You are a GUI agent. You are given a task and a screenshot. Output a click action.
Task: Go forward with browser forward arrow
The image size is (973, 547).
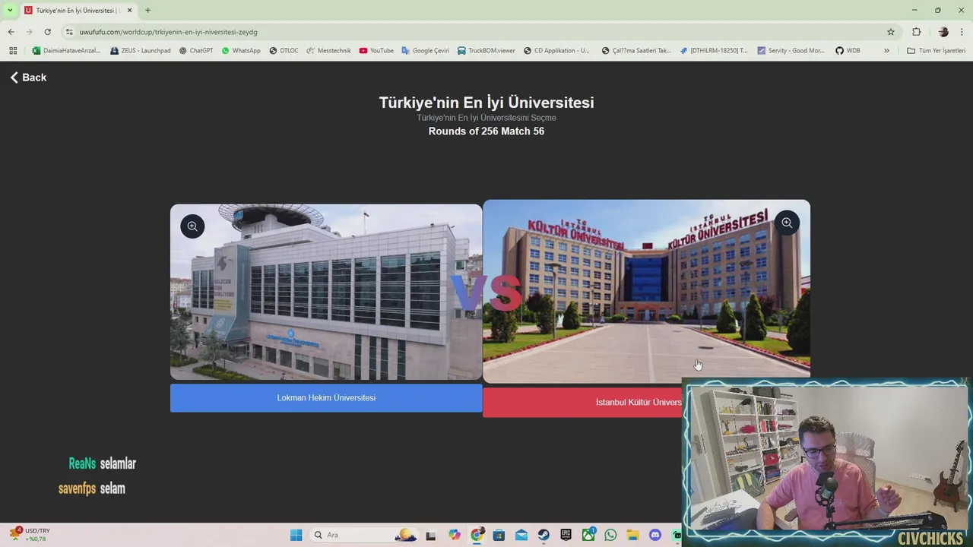point(29,32)
